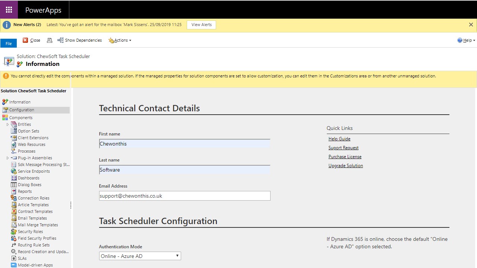Select SLAs in the tree

[x=22, y=258]
